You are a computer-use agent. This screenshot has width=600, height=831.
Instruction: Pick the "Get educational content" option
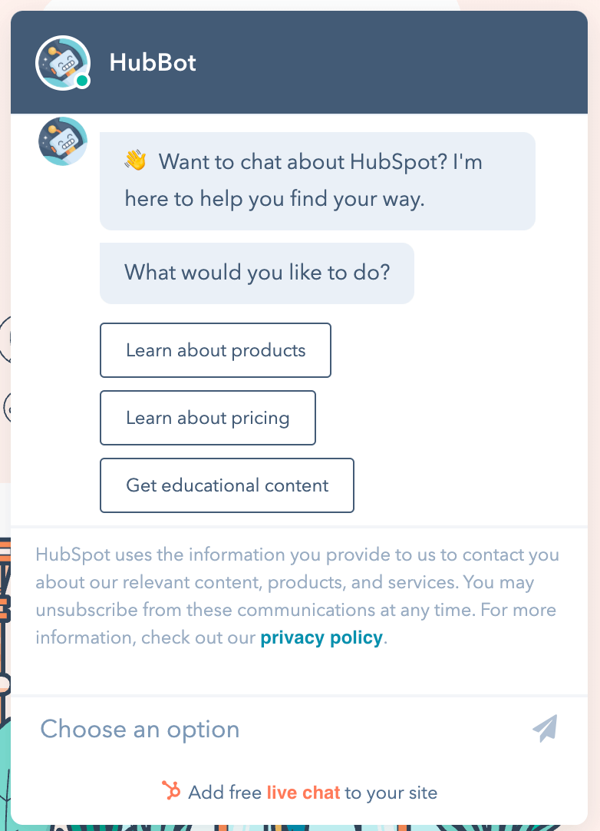[226, 485]
